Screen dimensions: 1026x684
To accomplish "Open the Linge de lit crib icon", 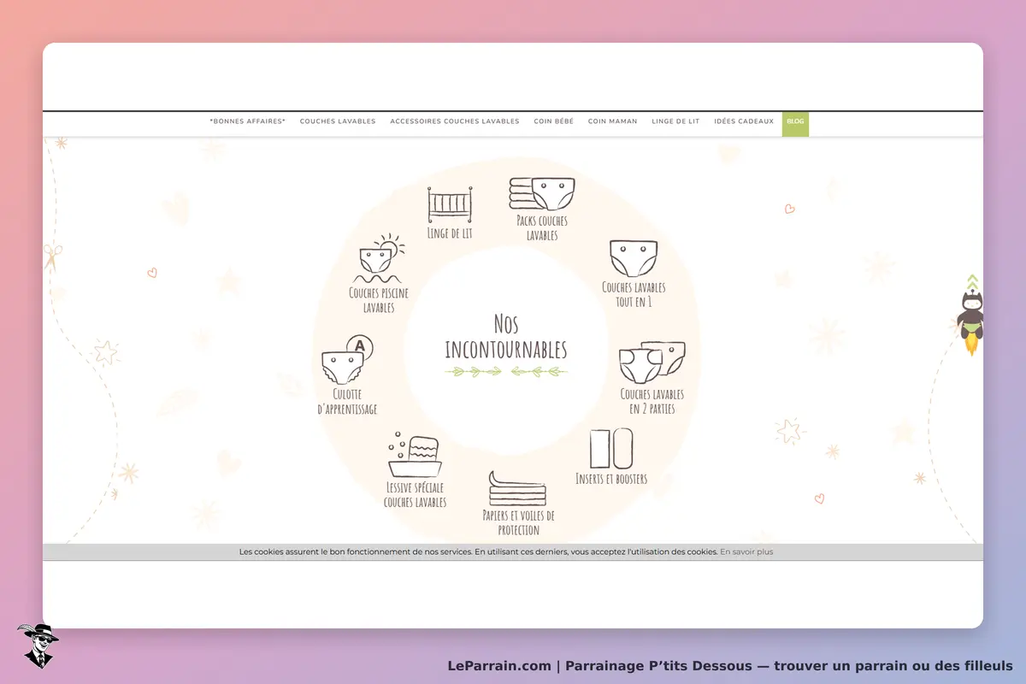I will (450, 203).
